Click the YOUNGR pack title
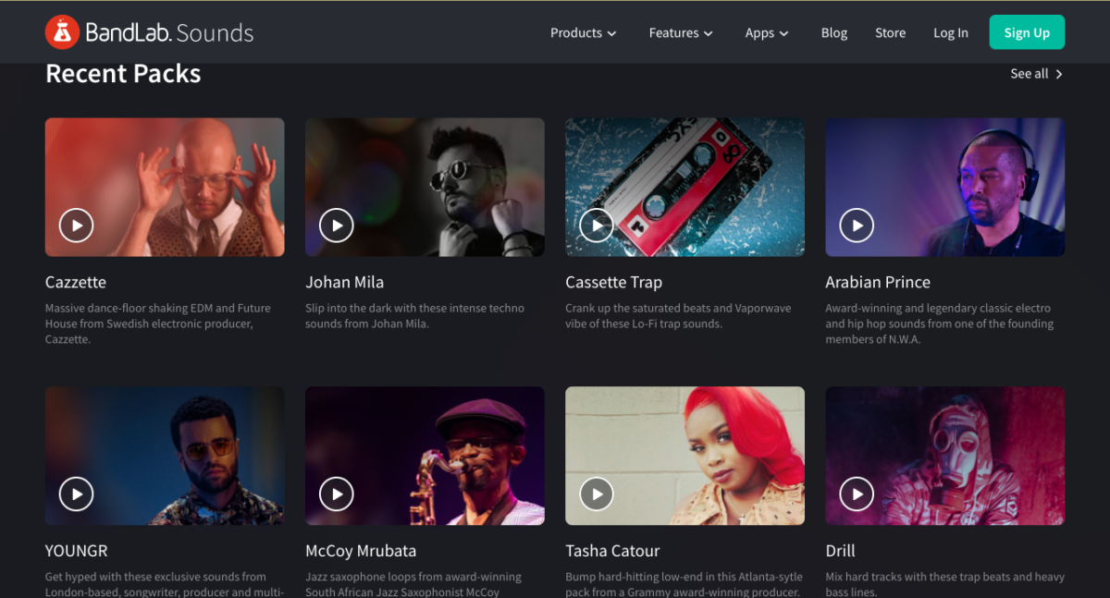 click(x=77, y=551)
